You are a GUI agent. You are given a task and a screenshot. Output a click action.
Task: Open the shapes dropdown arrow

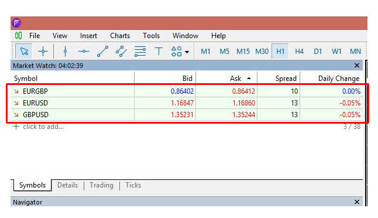coord(187,52)
